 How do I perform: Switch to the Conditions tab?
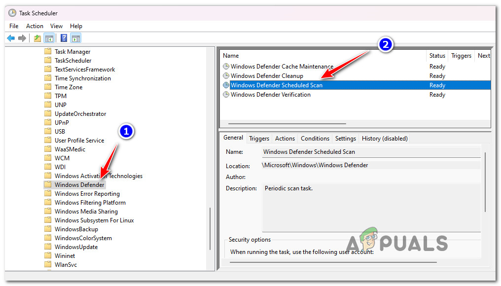pyautogui.click(x=315, y=139)
